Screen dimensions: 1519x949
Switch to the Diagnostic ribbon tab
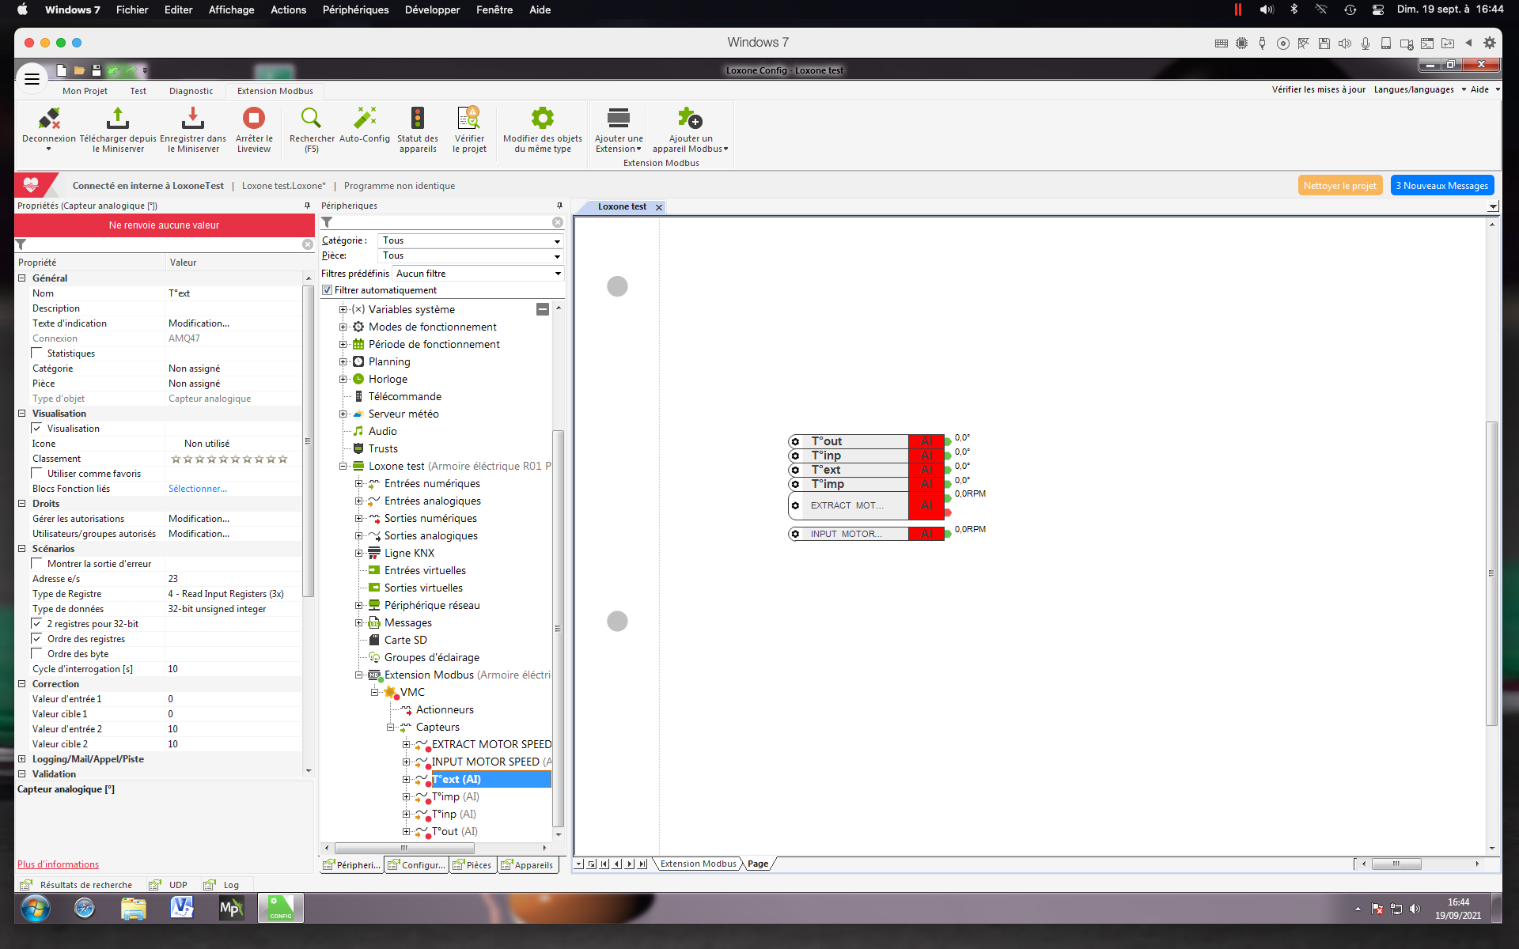point(191,91)
